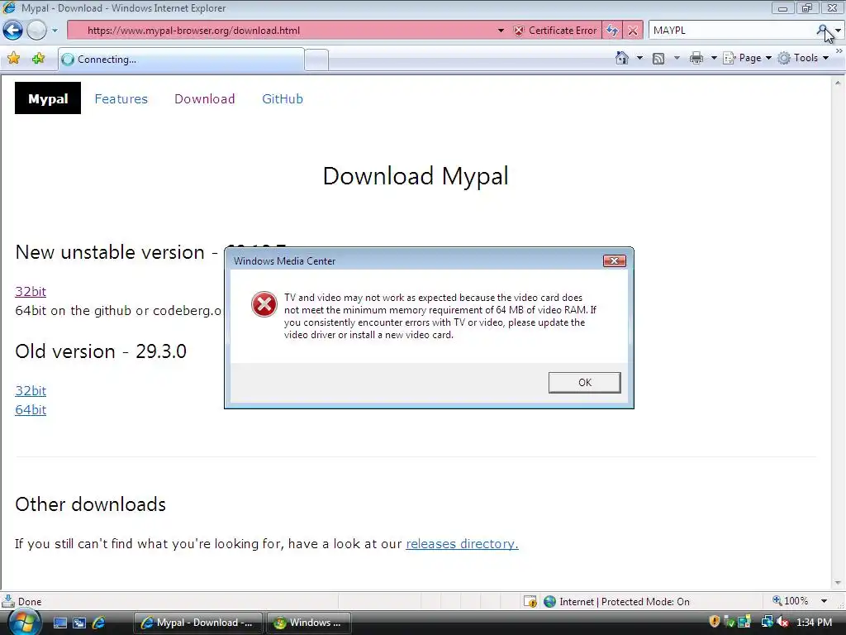Image resolution: width=846 pixels, height=635 pixels.
Task: Expand the zoom level dropdown arrow
Action: pyautogui.click(x=824, y=601)
